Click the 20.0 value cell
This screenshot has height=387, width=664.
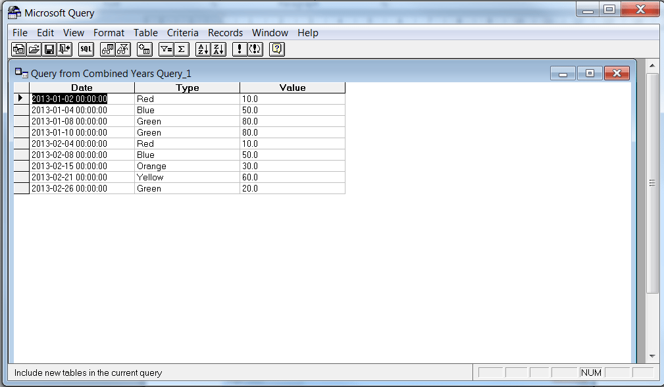point(293,188)
